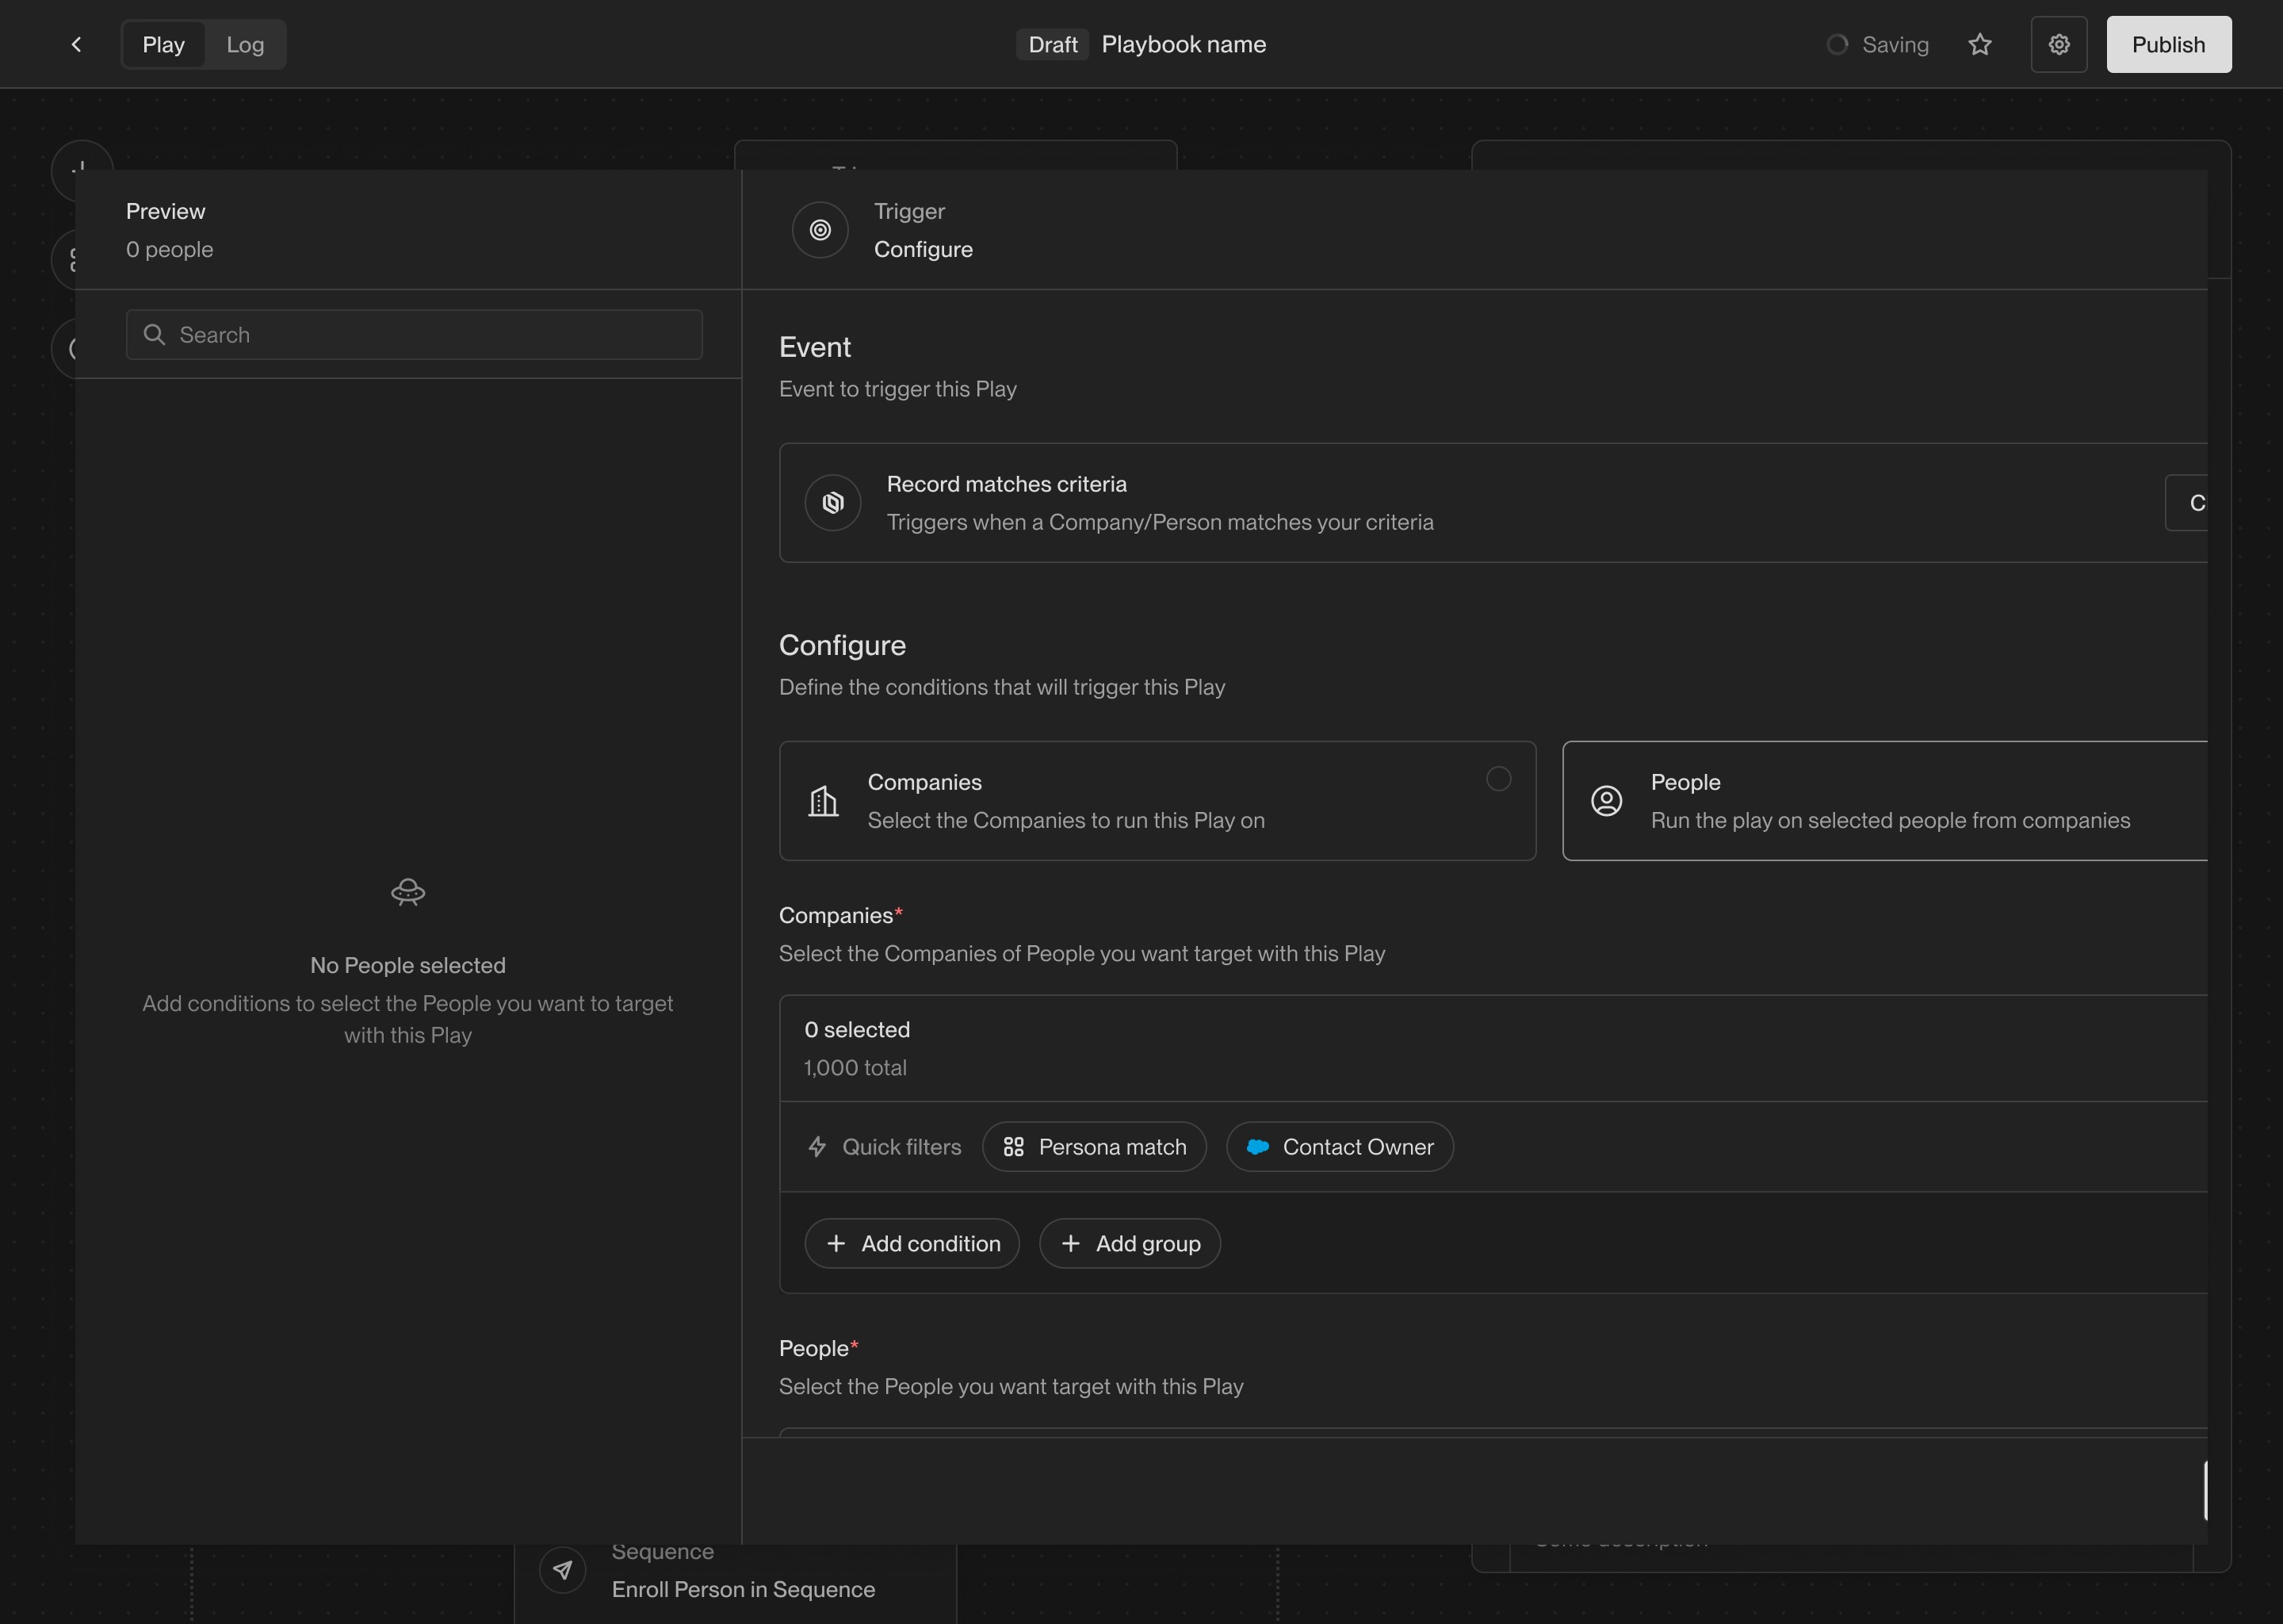Toggle the Companies radio circle

(1498, 778)
